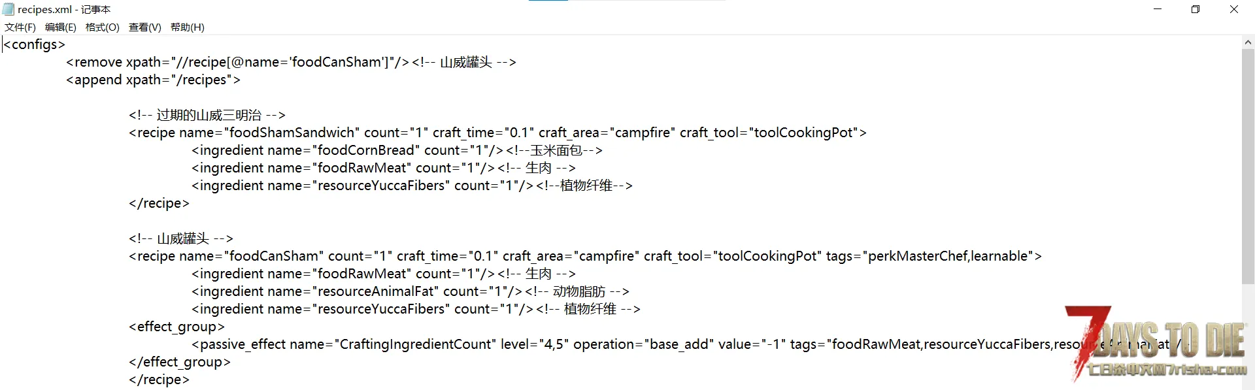Open the 文件(F) menu
Screen dimensions: 1255x390
click(x=20, y=27)
